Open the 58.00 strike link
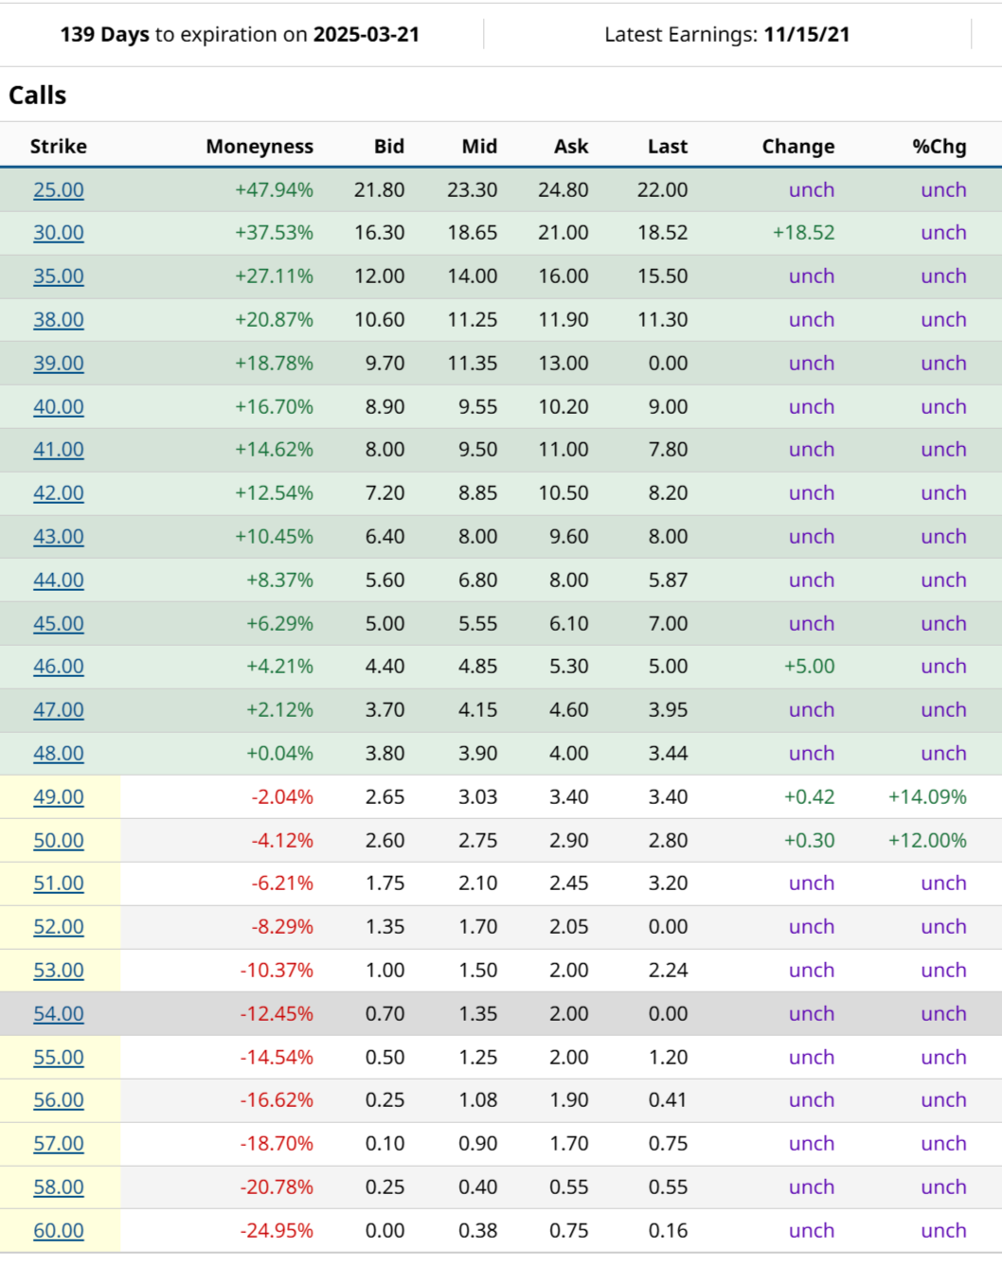Image resolution: width=1002 pixels, height=1267 pixels. pyautogui.click(x=59, y=1187)
